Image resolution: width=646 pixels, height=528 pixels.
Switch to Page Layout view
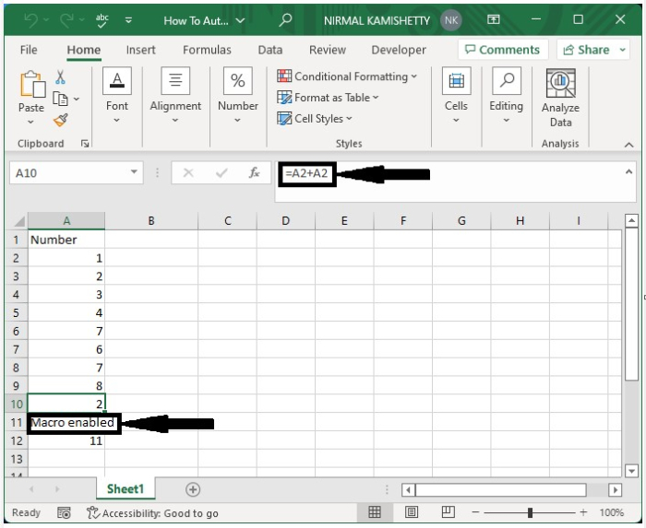[412, 512]
